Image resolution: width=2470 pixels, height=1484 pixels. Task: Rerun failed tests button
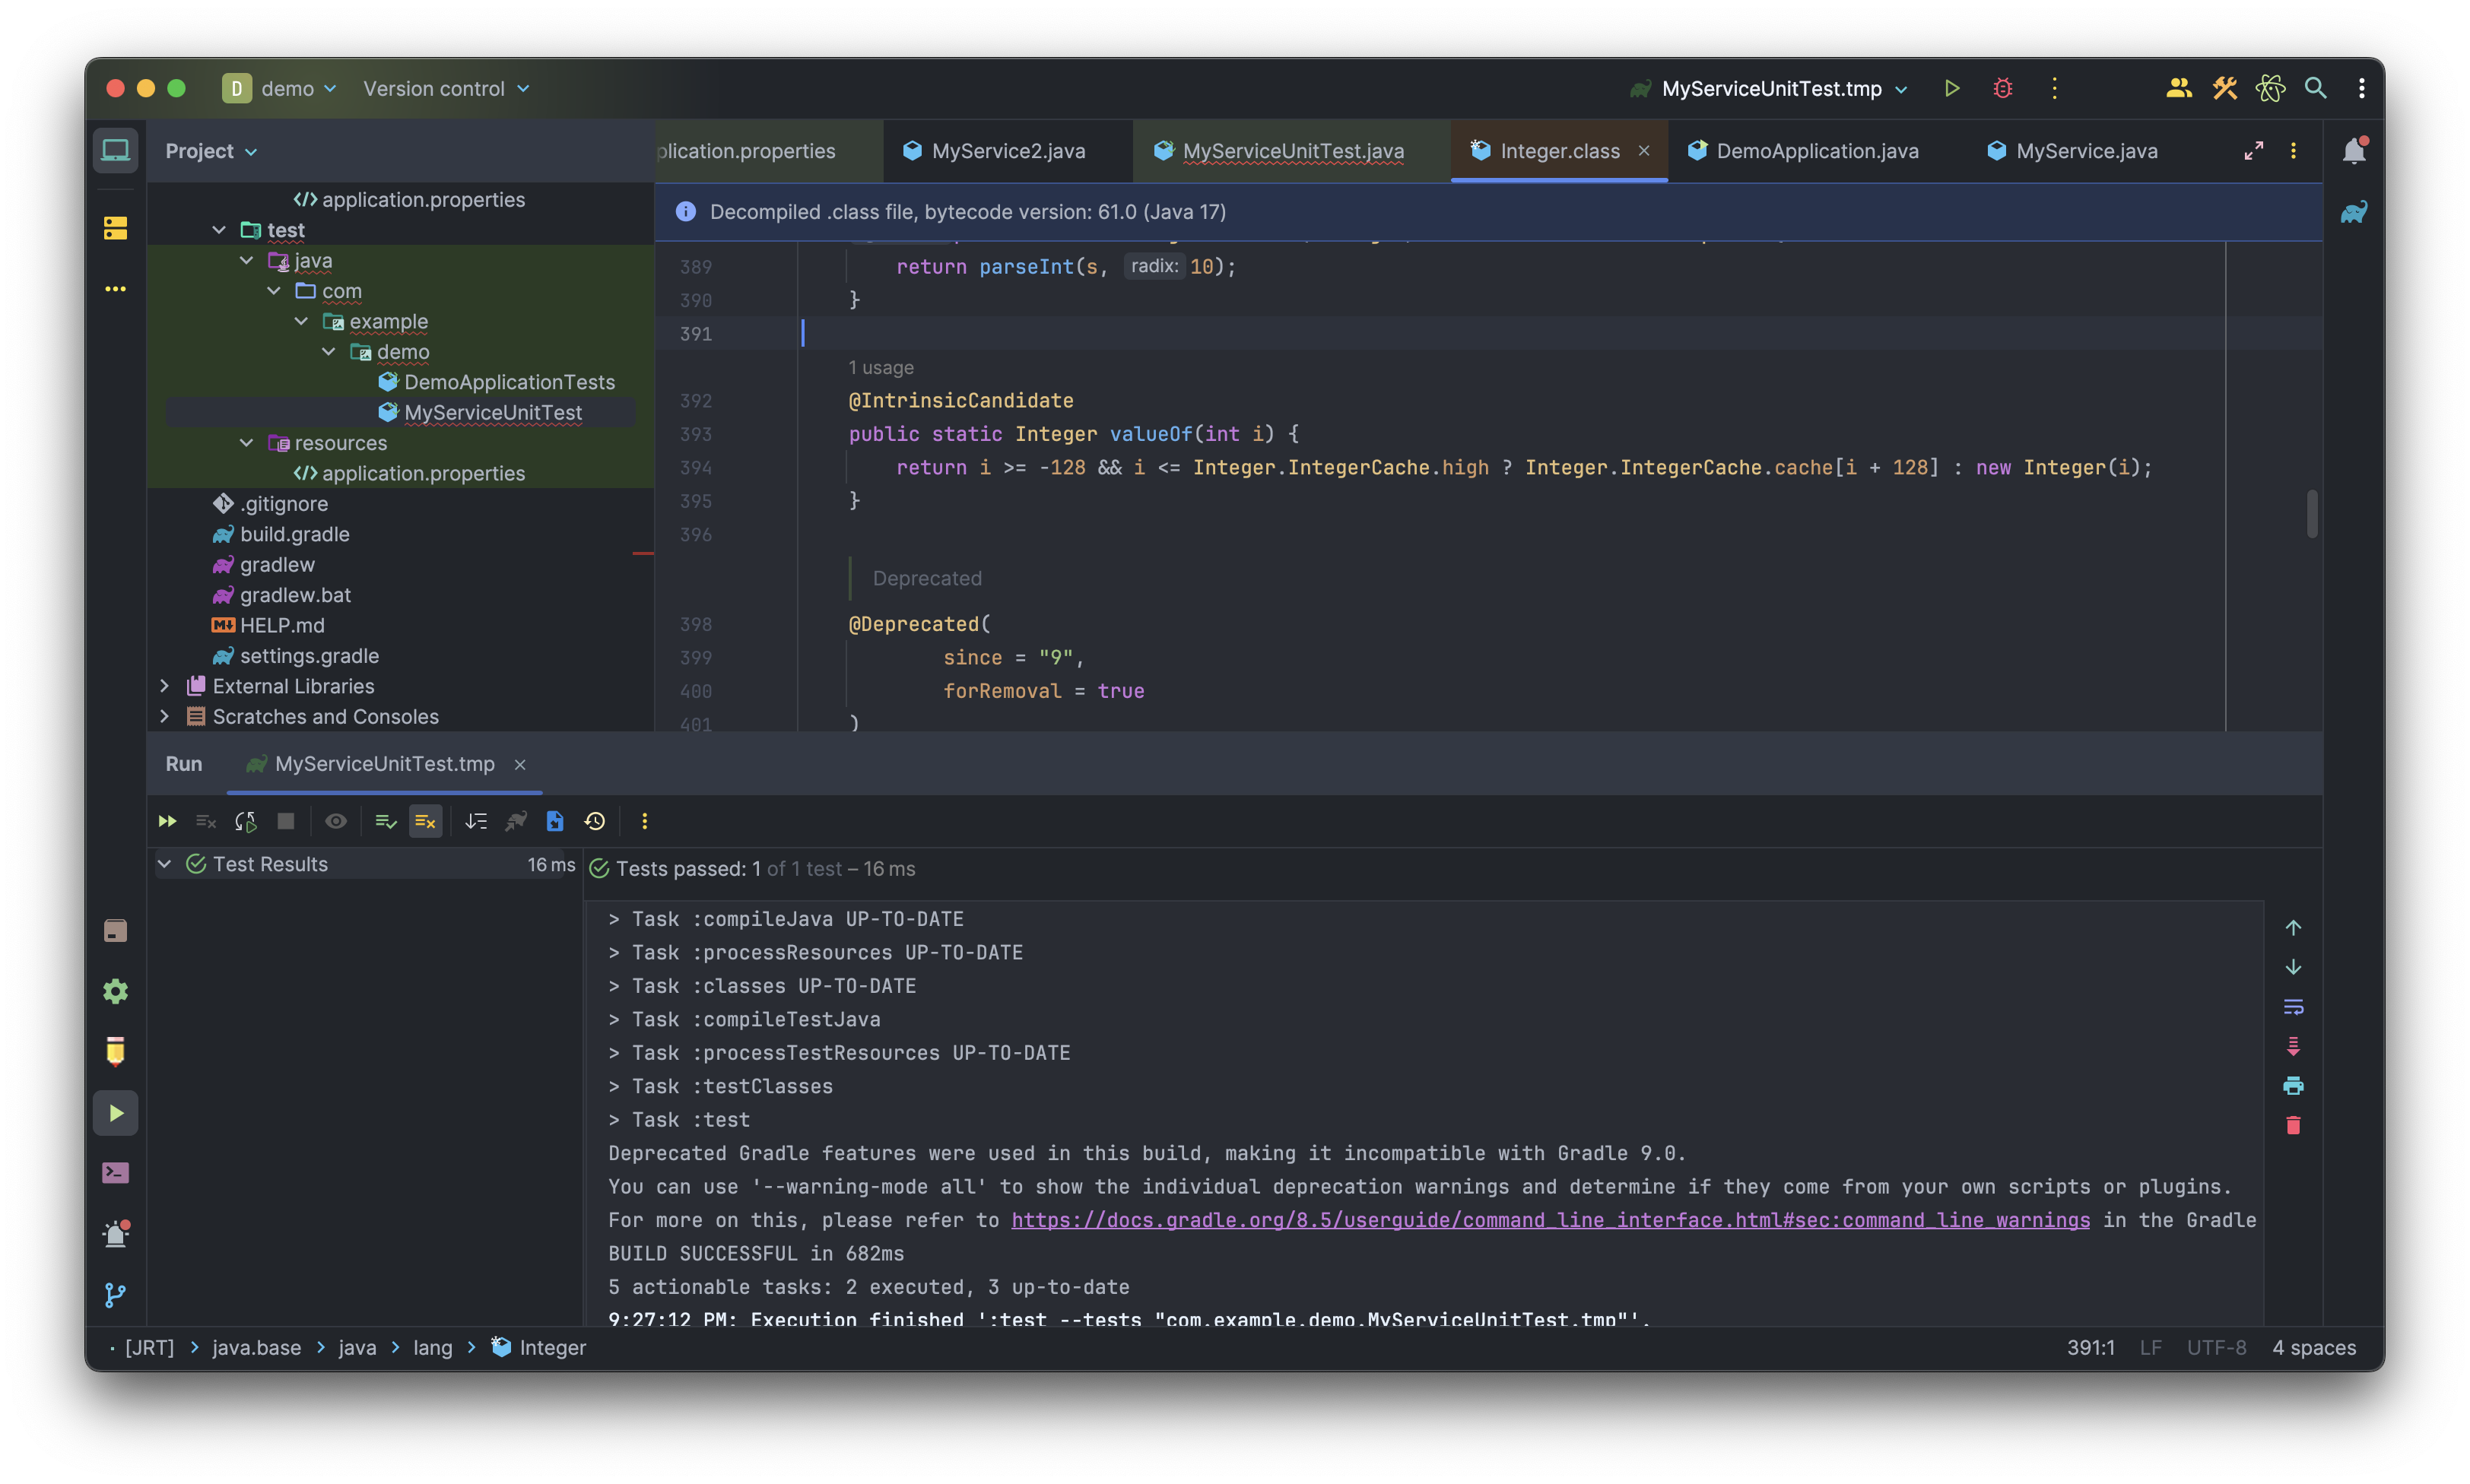pyautogui.click(x=206, y=821)
